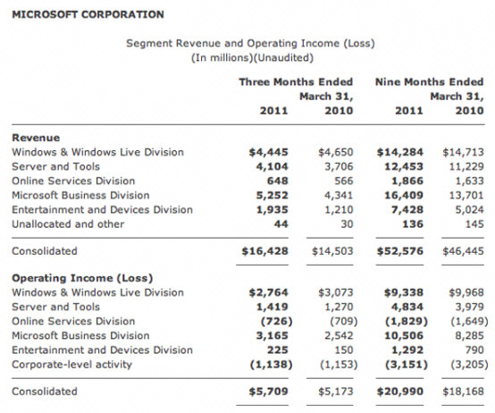Select consolidated revenue $16,428 total
495x413 pixels.
pos(265,251)
